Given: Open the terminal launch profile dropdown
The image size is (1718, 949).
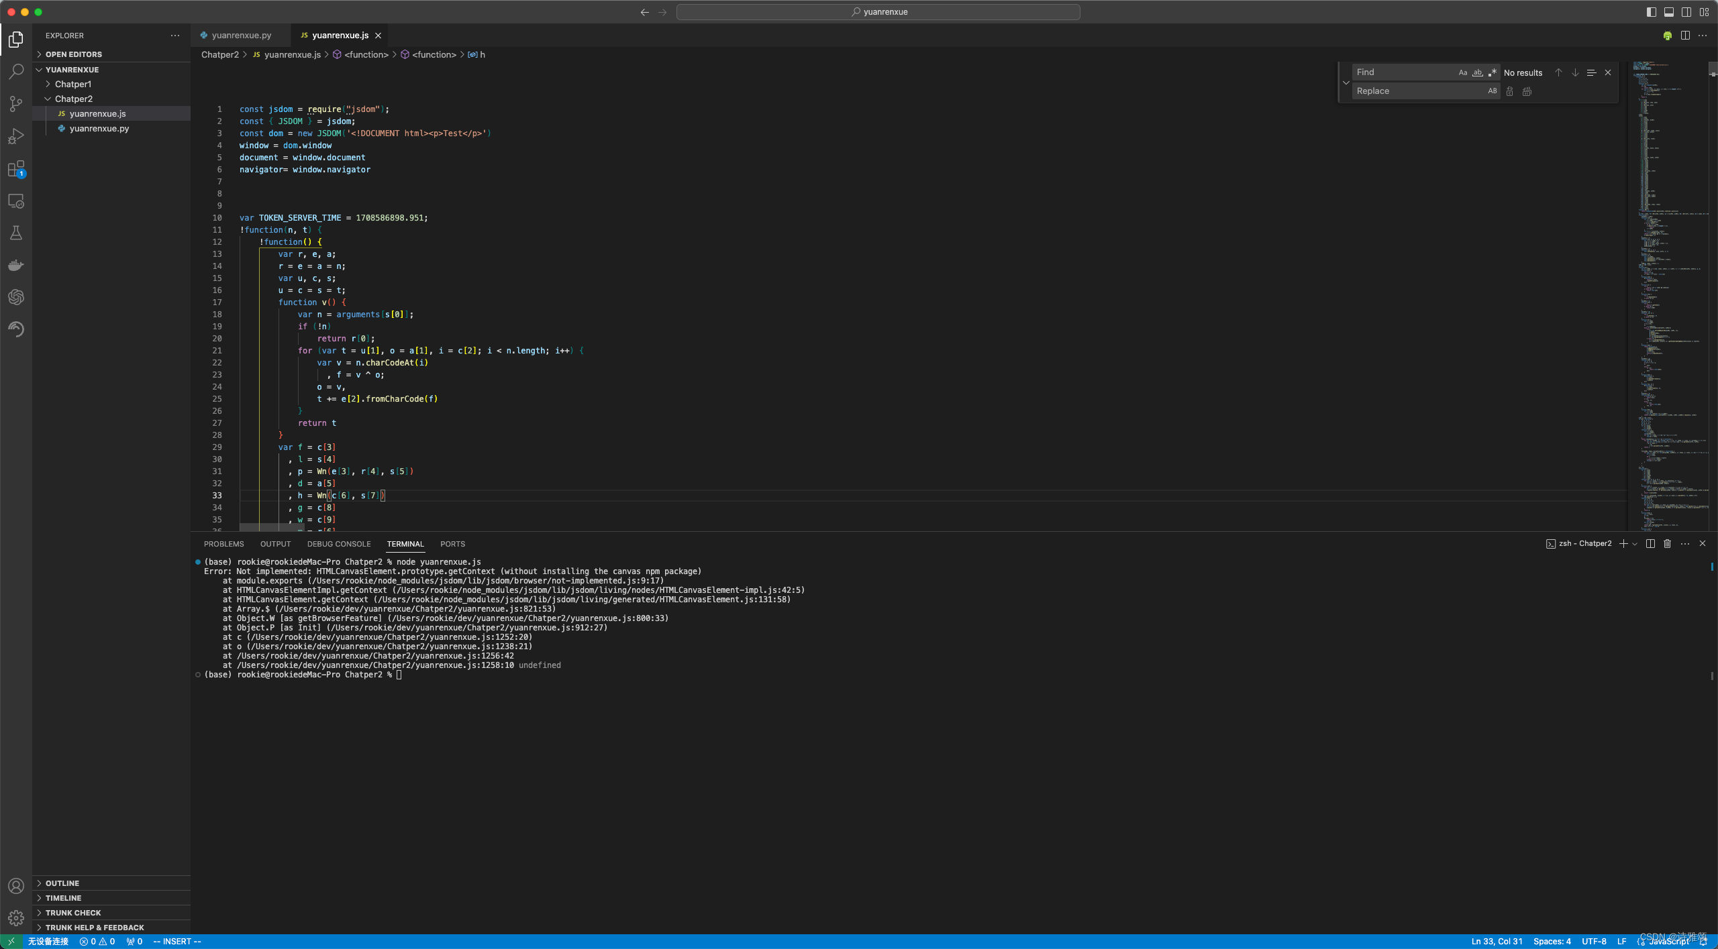Looking at the screenshot, I should tap(1635, 544).
